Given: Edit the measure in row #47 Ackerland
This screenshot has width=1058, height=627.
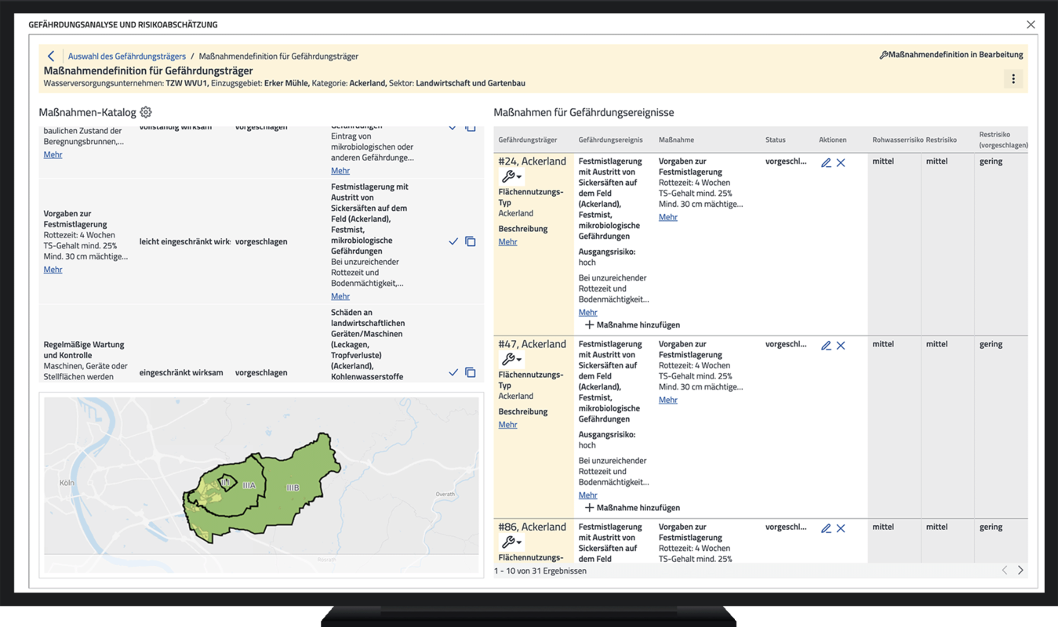Looking at the screenshot, I should 826,346.
